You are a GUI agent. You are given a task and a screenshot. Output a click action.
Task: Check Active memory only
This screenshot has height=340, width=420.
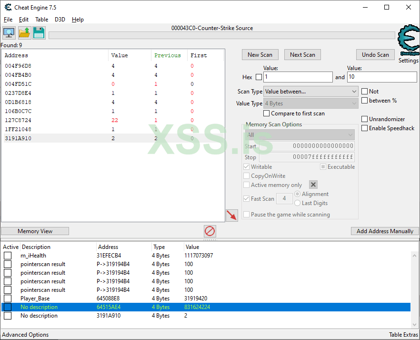(x=247, y=185)
